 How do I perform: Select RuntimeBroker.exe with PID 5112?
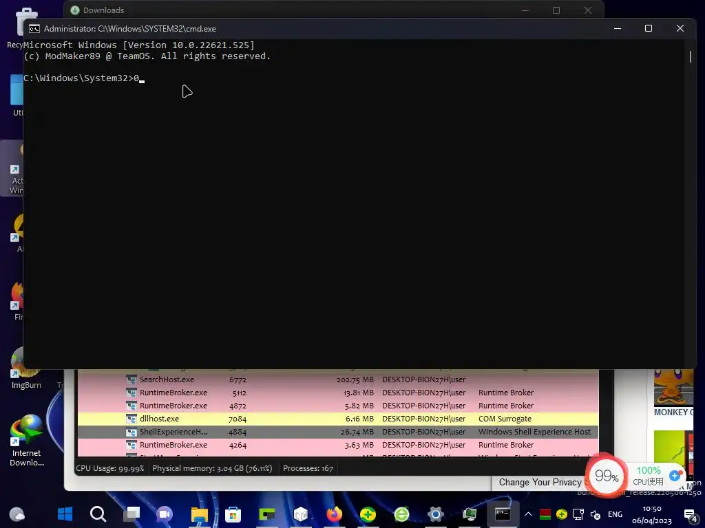(337, 393)
